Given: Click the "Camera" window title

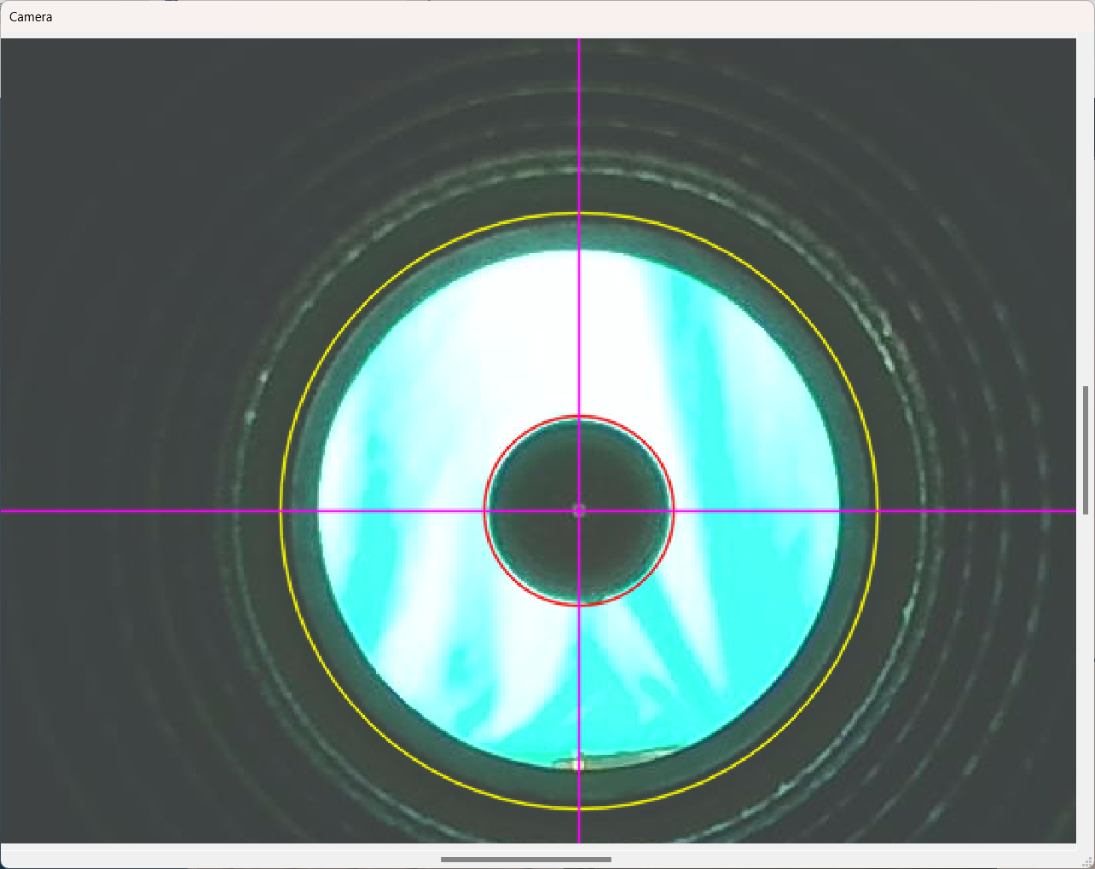Looking at the screenshot, I should point(31,17).
